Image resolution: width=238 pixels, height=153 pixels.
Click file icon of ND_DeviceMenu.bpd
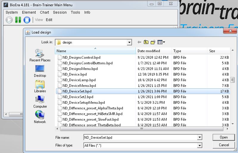coord(60,86)
